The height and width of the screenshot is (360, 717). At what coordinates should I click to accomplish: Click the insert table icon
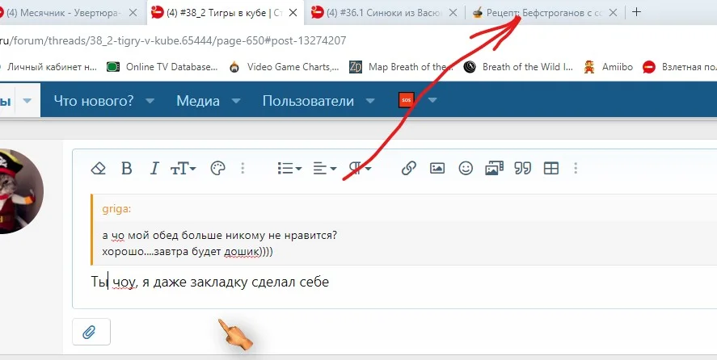click(551, 169)
